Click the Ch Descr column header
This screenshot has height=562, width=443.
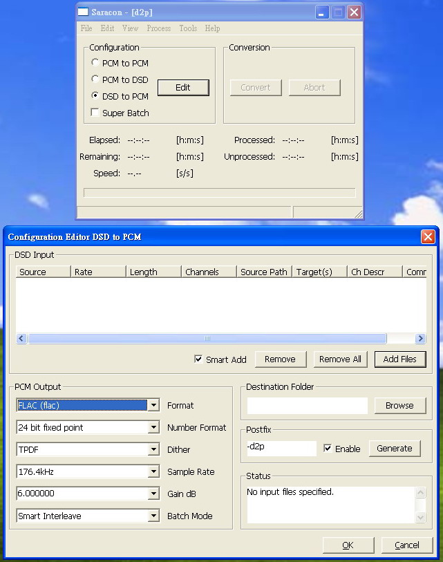(375, 272)
